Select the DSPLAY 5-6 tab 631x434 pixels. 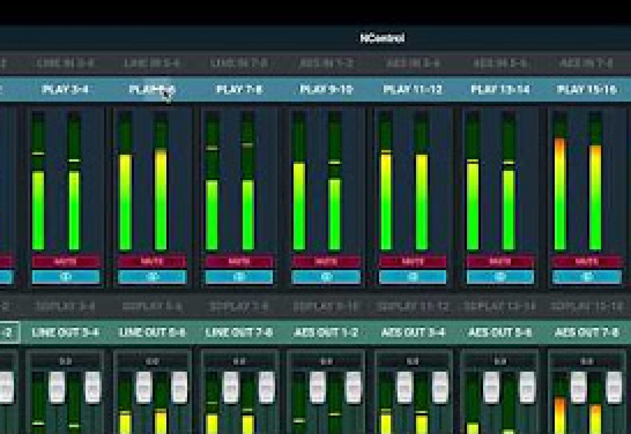[152, 306]
